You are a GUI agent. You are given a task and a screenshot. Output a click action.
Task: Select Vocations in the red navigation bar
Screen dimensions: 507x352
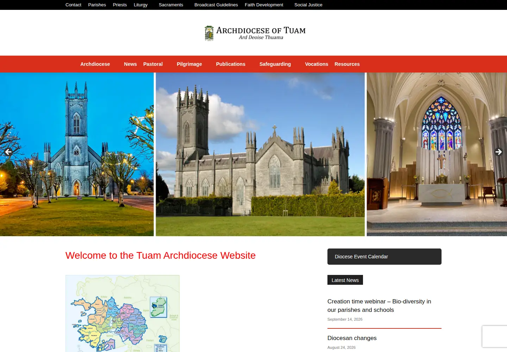pyautogui.click(x=317, y=64)
